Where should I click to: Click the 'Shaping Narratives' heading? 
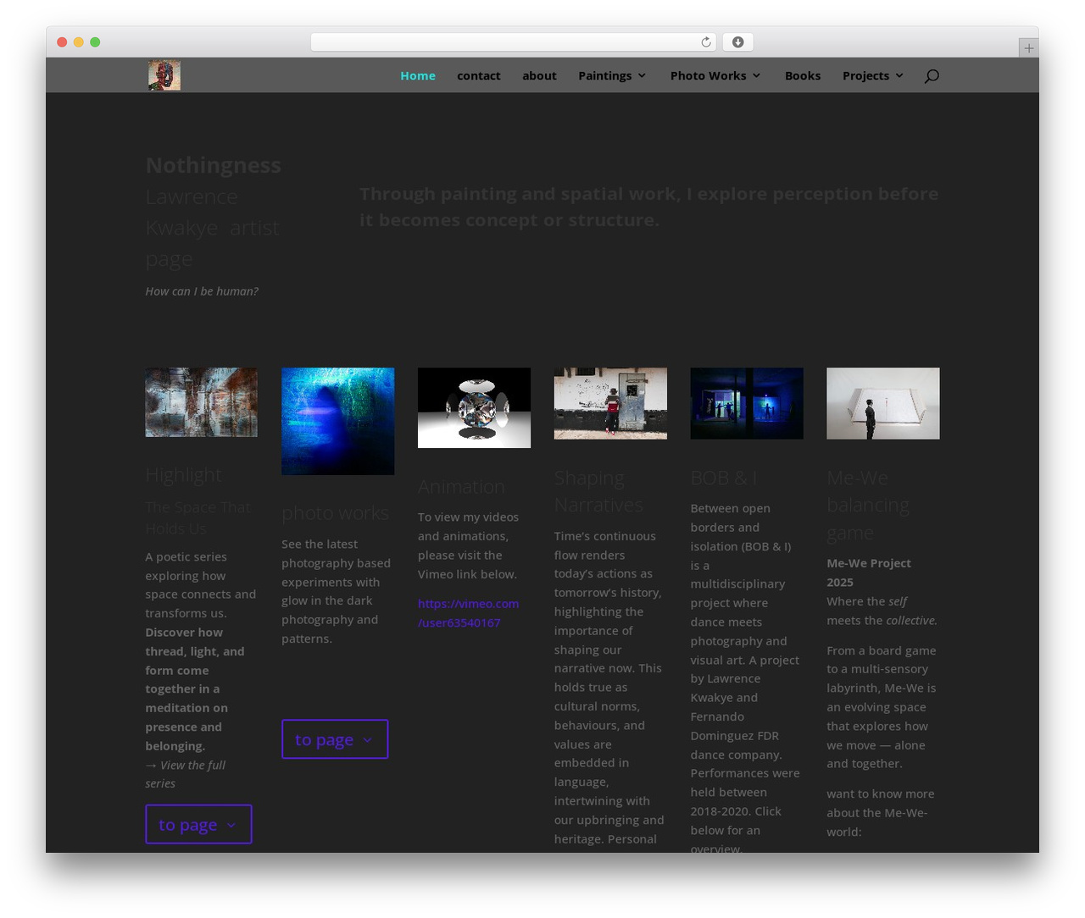pos(598,491)
